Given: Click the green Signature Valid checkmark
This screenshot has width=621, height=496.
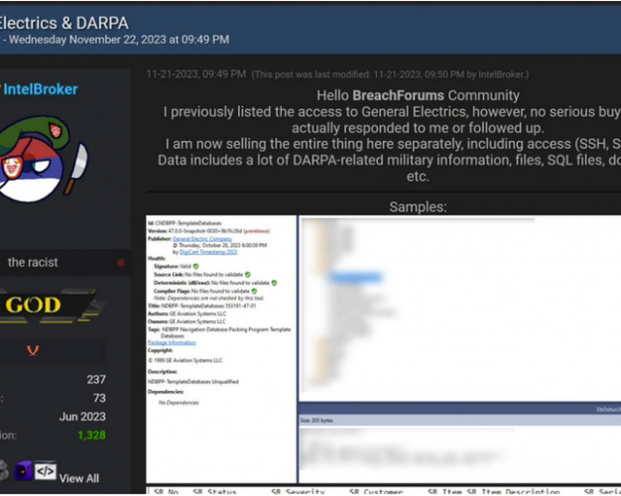Looking at the screenshot, I should [195, 266].
